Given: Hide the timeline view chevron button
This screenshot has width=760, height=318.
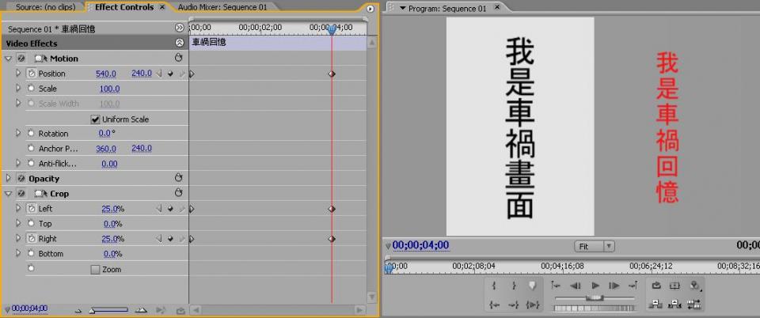Looking at the screenshot, I should [180, 28].
